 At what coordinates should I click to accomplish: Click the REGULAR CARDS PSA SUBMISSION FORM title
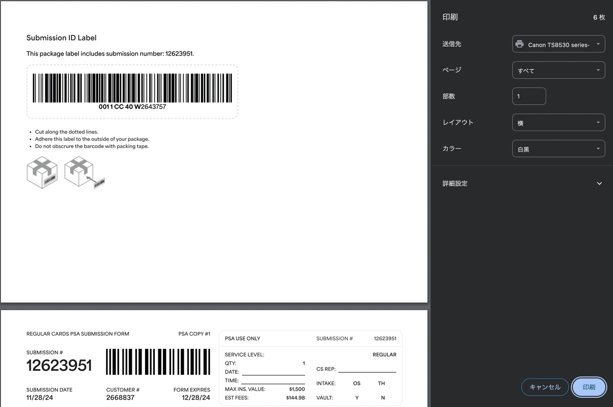pos(78,334)
